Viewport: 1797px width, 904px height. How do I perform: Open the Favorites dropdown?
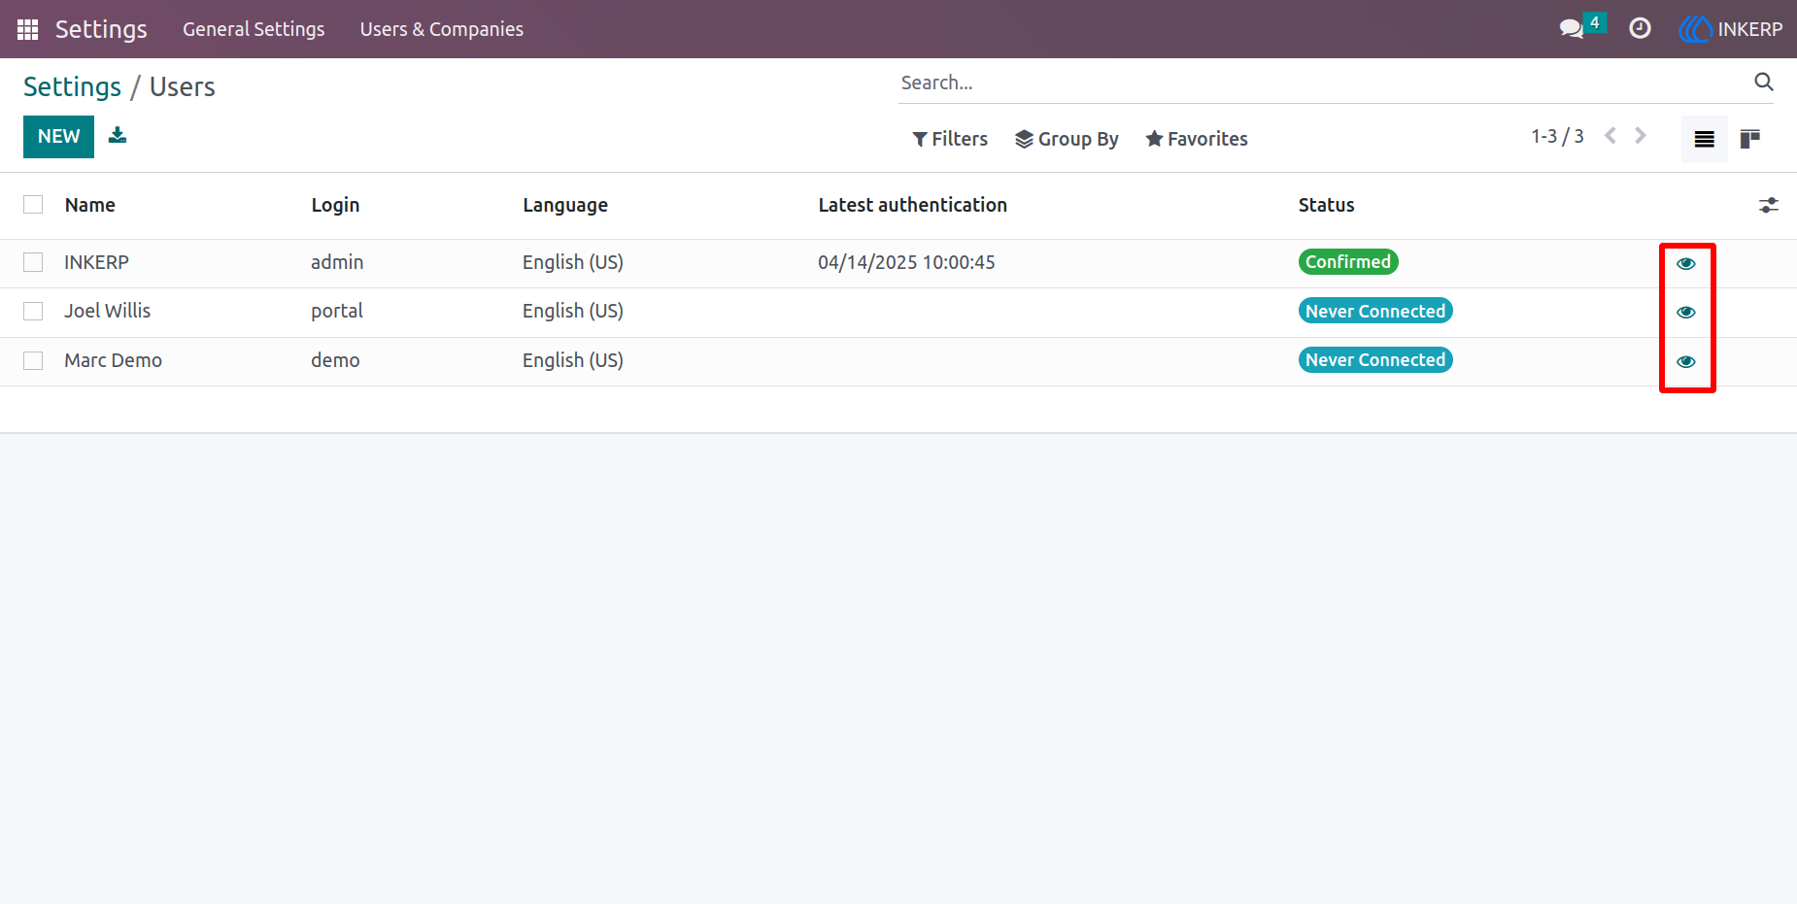[1197, 139]
